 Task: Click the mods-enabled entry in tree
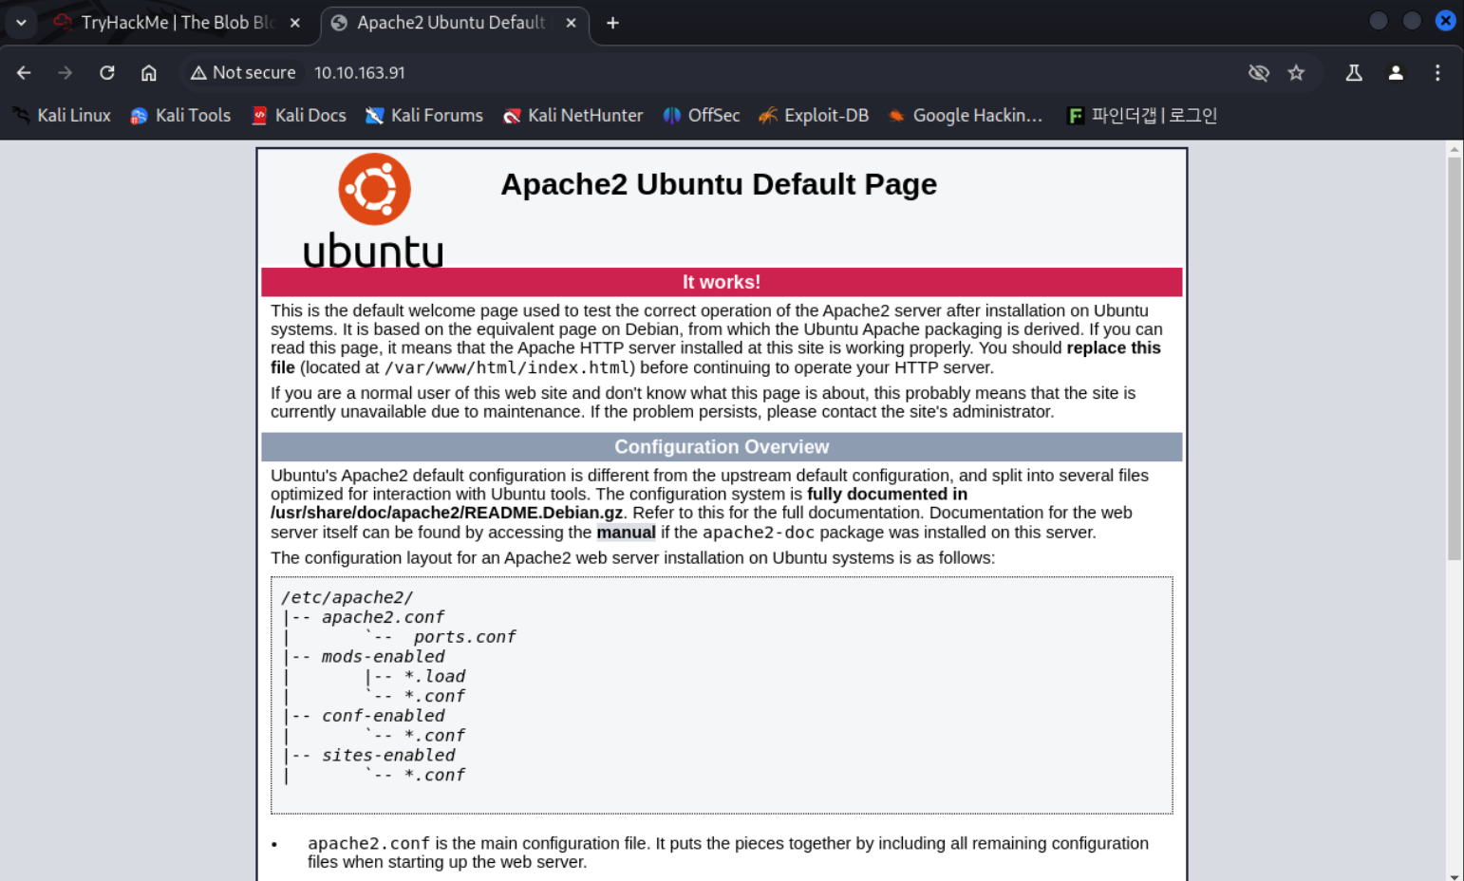(x=383, y=657)
